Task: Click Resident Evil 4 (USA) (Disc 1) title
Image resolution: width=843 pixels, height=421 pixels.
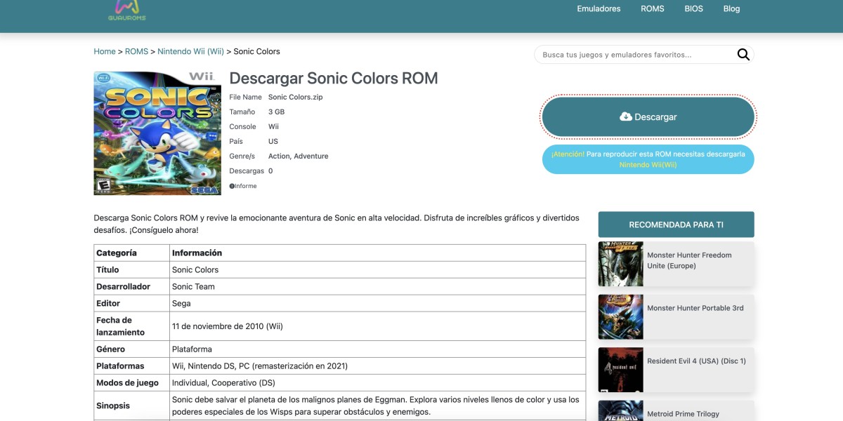Action: 696,361
